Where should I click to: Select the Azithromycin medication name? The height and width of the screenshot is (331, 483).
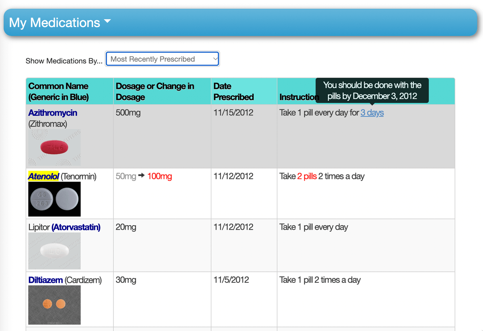click(x=53, y=113)
